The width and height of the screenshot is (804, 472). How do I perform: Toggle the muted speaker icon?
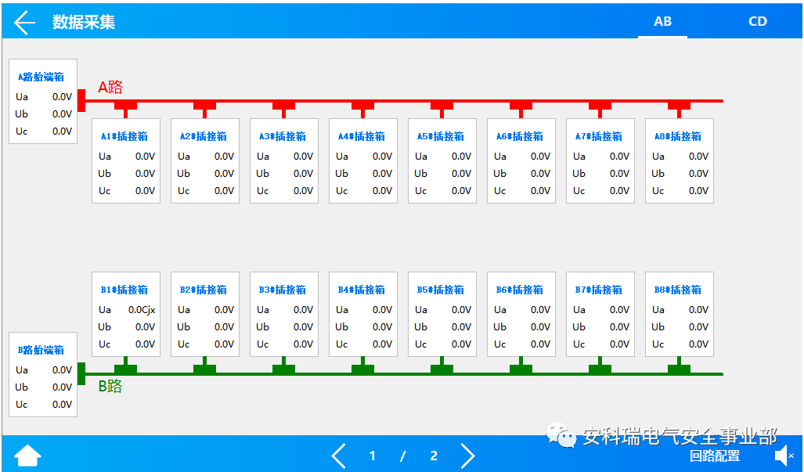784,456
